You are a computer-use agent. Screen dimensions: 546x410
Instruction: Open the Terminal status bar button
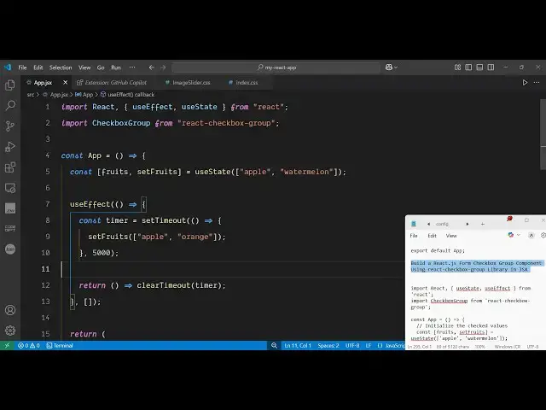60,345
